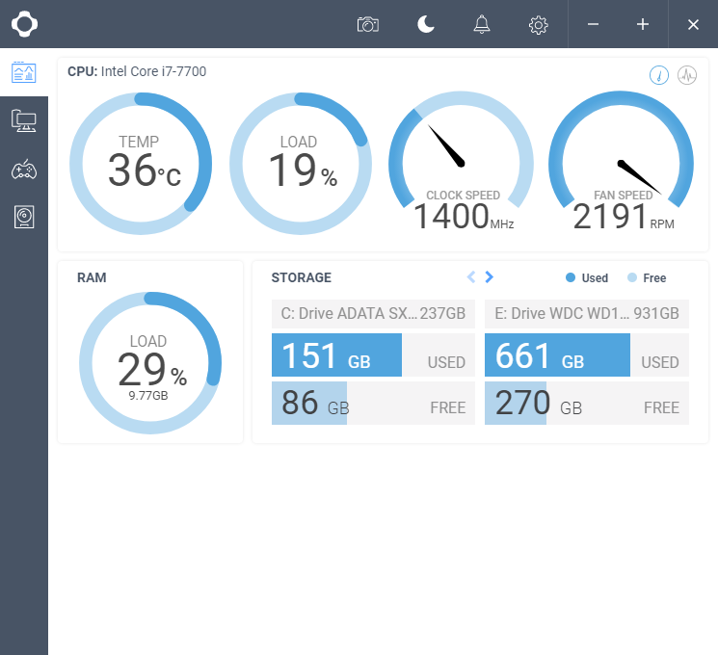Image resolution: width=718 pixels, height=655 pixels.
Task: Click the RAM load ring gauge
Action: [149, 363]
